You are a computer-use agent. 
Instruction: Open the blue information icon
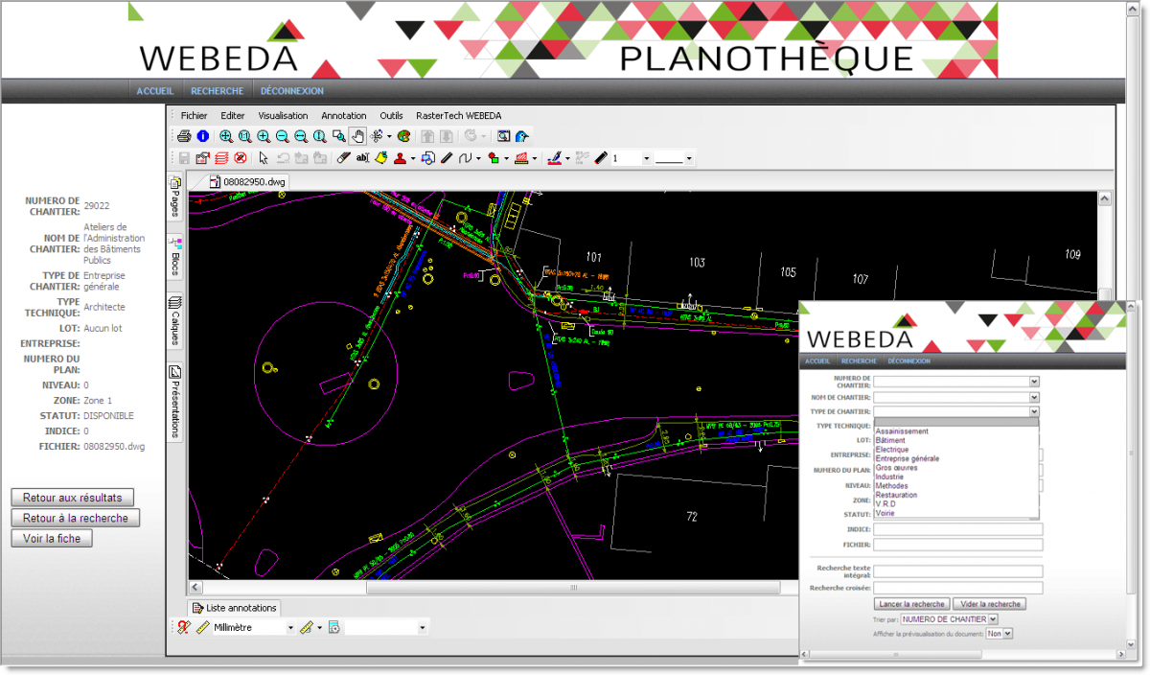202,136
